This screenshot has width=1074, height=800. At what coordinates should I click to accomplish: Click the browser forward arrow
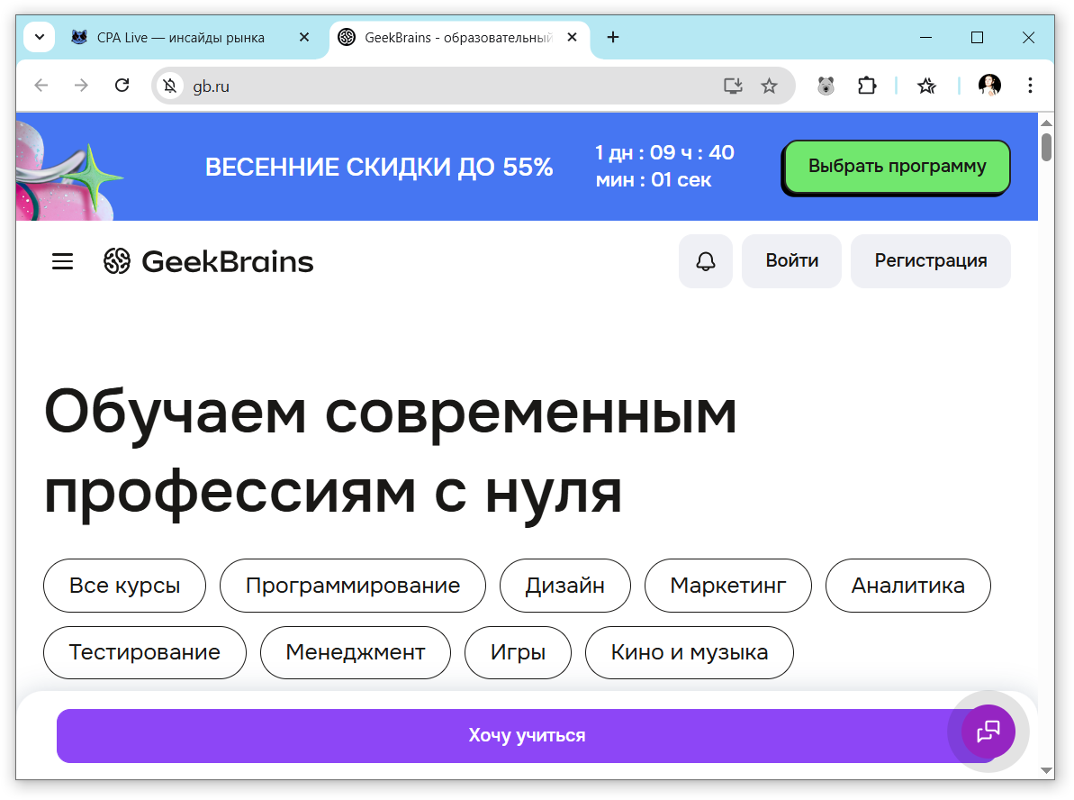[82, 86]
